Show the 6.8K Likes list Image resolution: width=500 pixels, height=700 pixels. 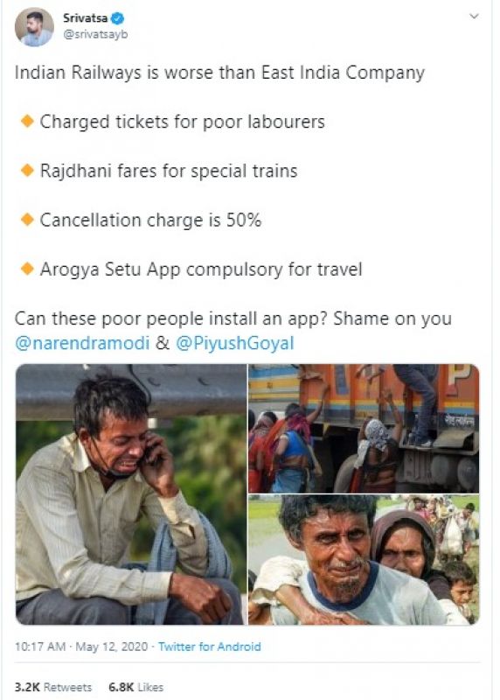[x=136, y=687]
